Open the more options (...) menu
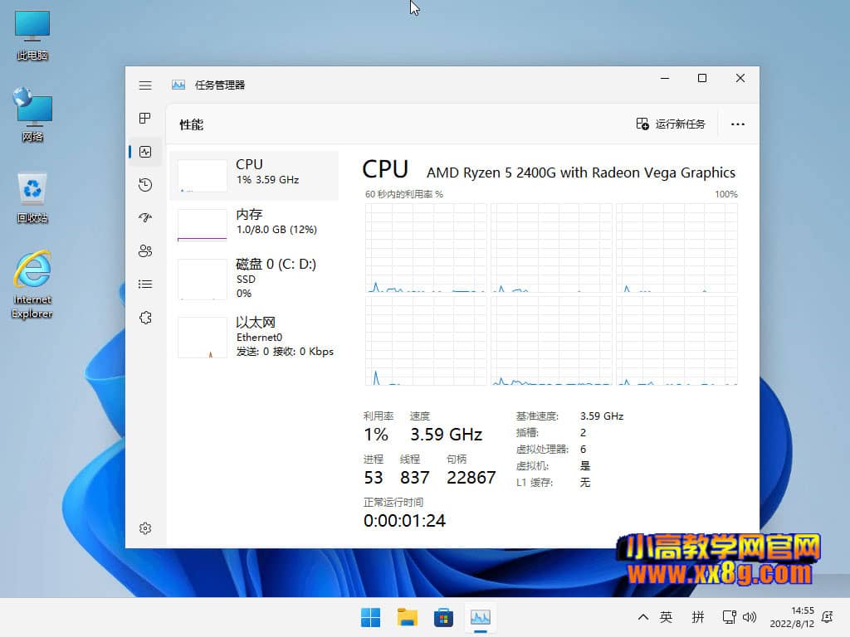 (x=737, y=124)
